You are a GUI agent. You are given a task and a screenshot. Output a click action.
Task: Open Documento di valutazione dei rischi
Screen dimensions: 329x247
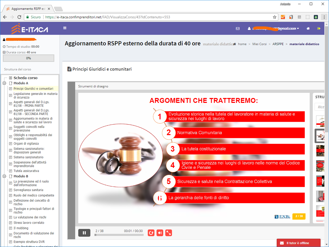[x=34, y=235]
